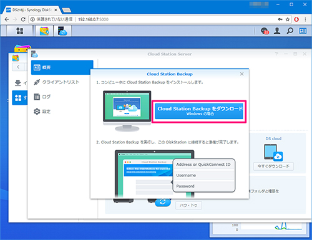This screenshot has width=312, height=240.
Task: Close the Cloud Station Backup dialog
Action: 241,74
